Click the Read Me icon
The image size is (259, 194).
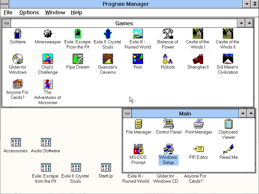point(228,149)
